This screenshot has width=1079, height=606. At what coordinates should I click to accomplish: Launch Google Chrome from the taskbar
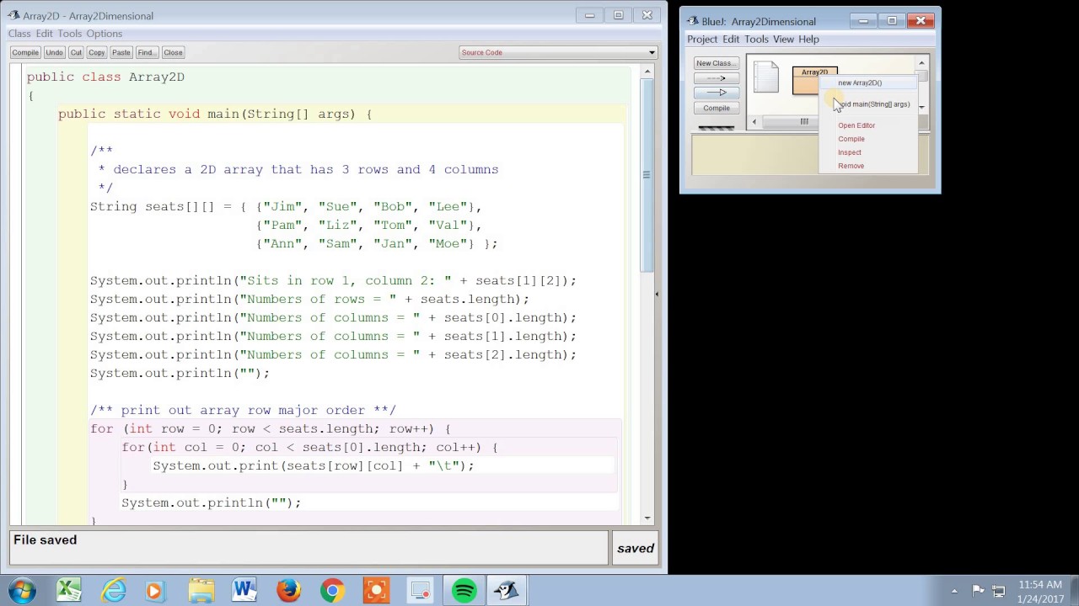[x=332, y=590]
